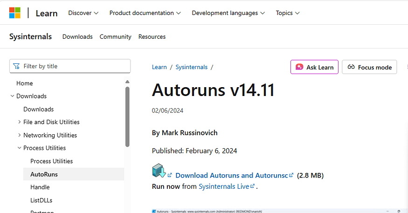Expand Networking Utilities node
The width and height of the screenshot is (408, 213).
click(19, 135)
